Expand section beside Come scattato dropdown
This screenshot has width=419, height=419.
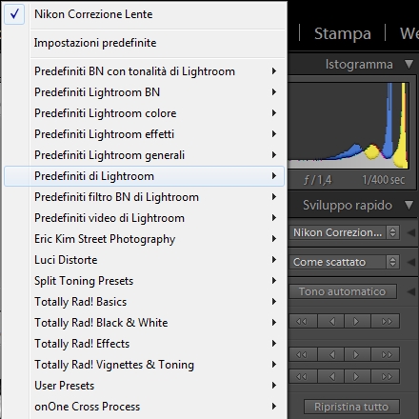click(x=411, y=262)
